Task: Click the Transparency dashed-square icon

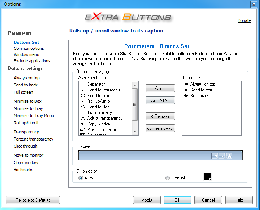Action: [x=83, y=113]
